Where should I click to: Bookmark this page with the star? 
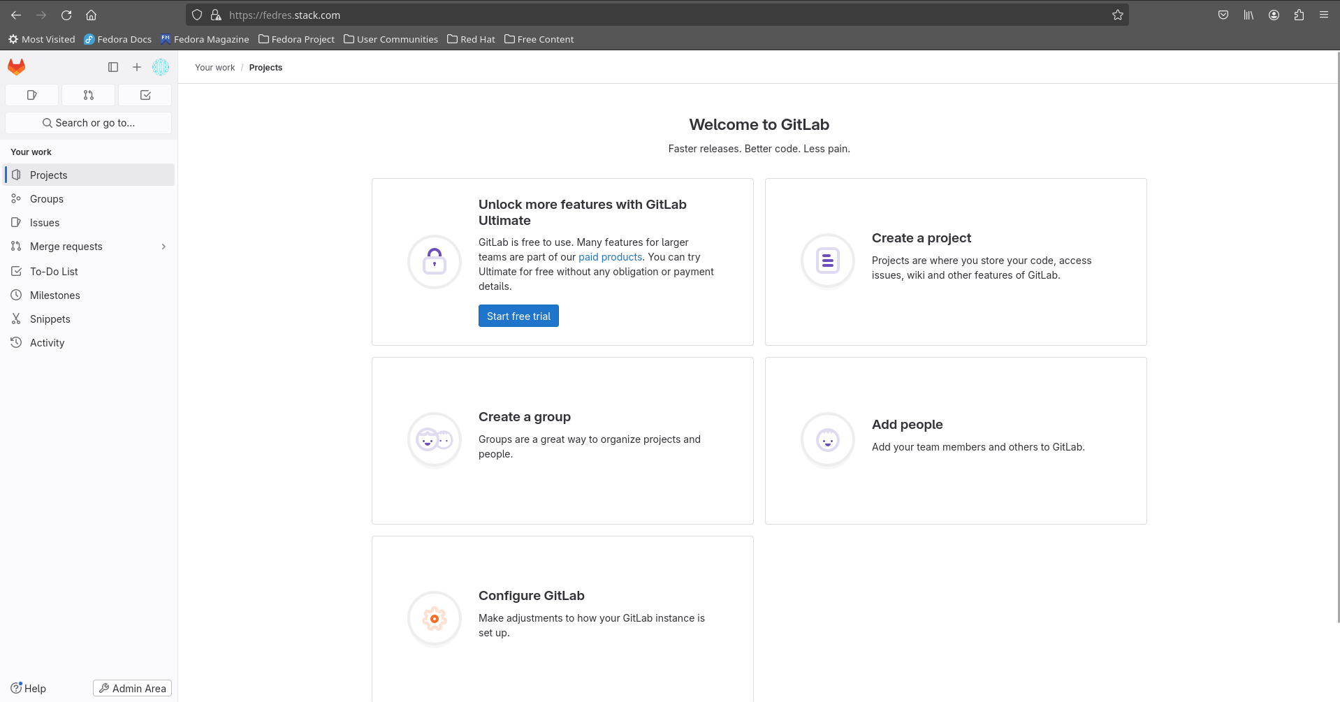[1117, 14]
